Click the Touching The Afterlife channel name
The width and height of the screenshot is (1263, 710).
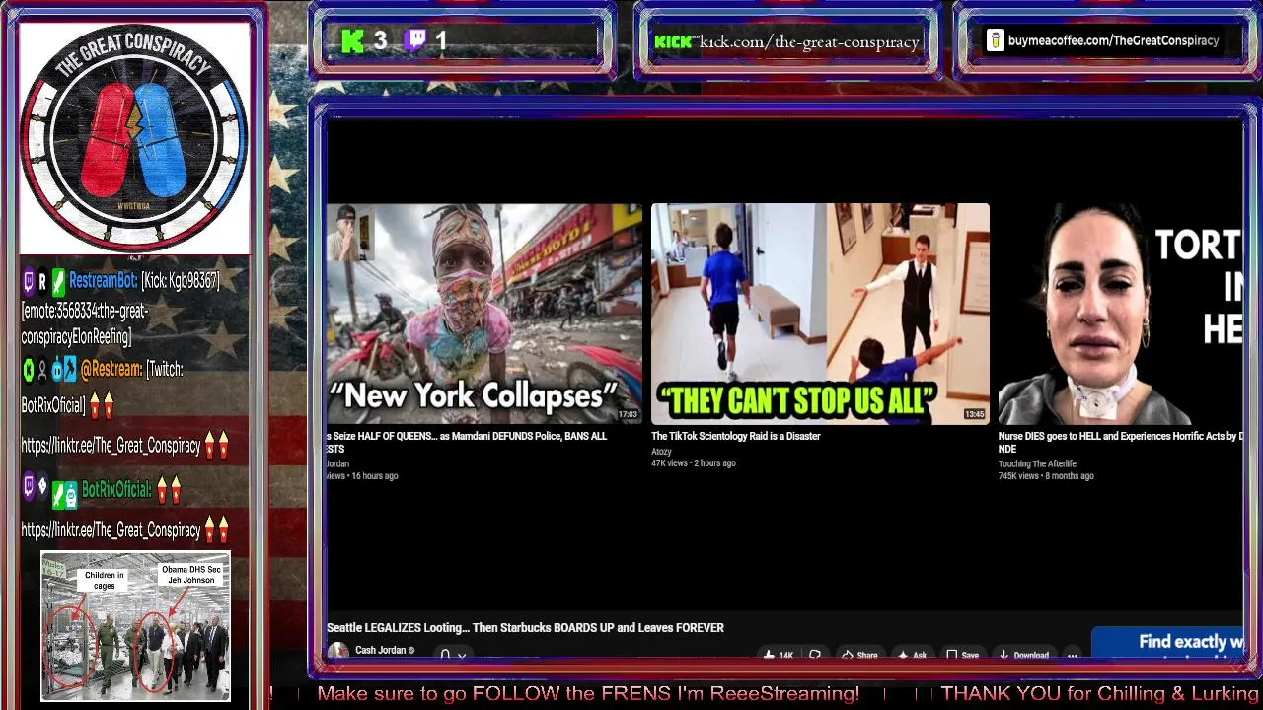[1037, 463]
